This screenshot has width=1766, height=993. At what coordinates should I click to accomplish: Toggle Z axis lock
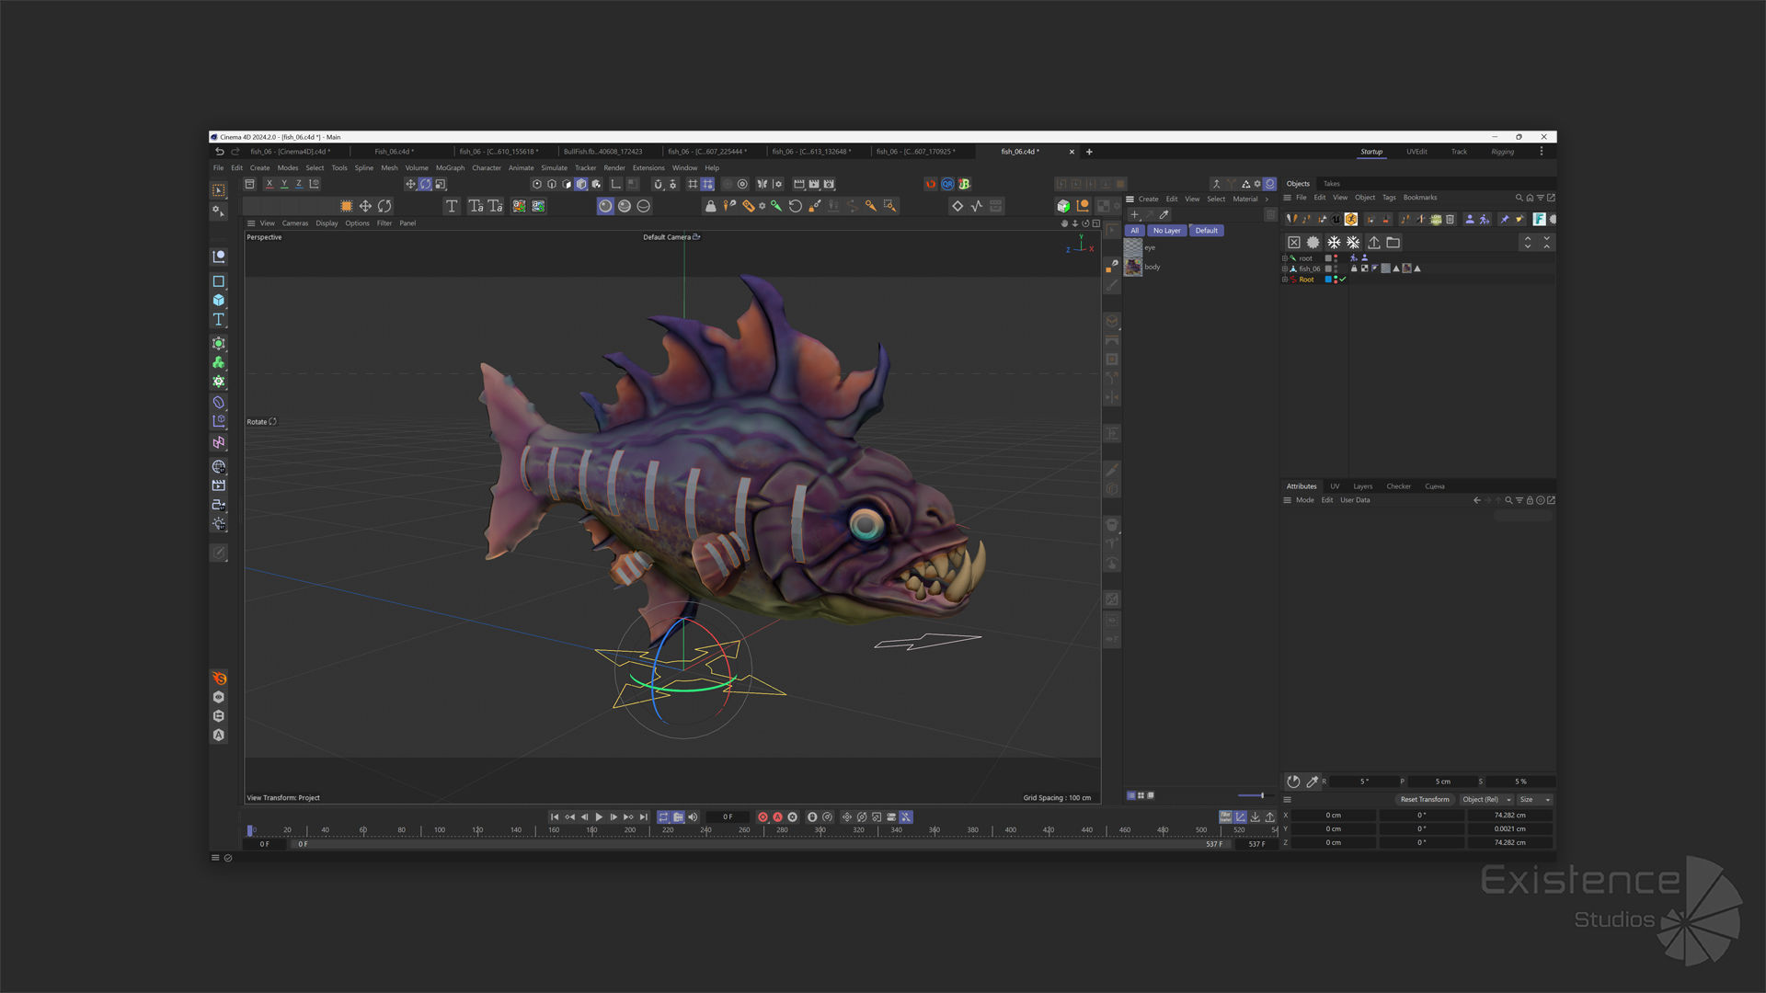(x=299, y=184)
